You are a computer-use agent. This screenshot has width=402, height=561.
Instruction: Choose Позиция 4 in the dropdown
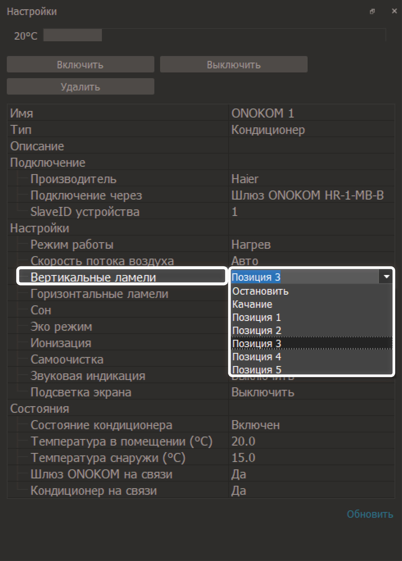[x=256, y=357]
